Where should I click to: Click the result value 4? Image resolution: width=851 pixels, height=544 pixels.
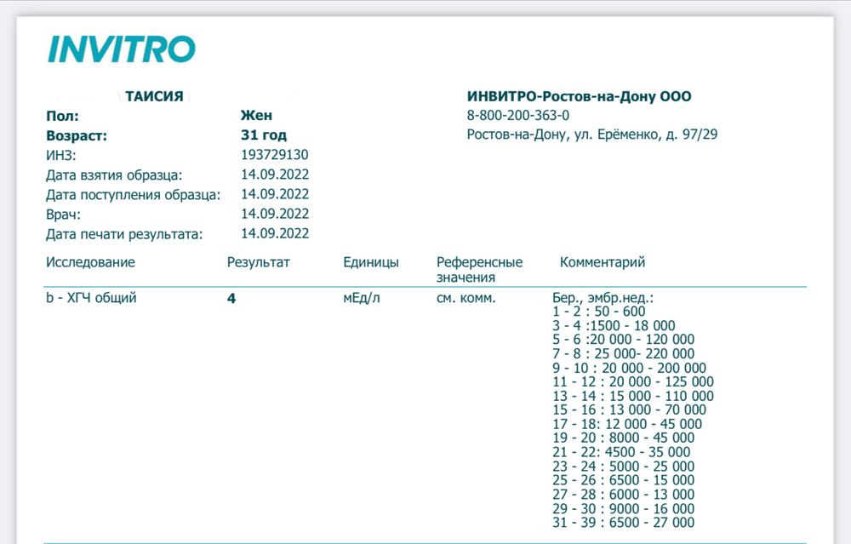click(x=231, y=300)
